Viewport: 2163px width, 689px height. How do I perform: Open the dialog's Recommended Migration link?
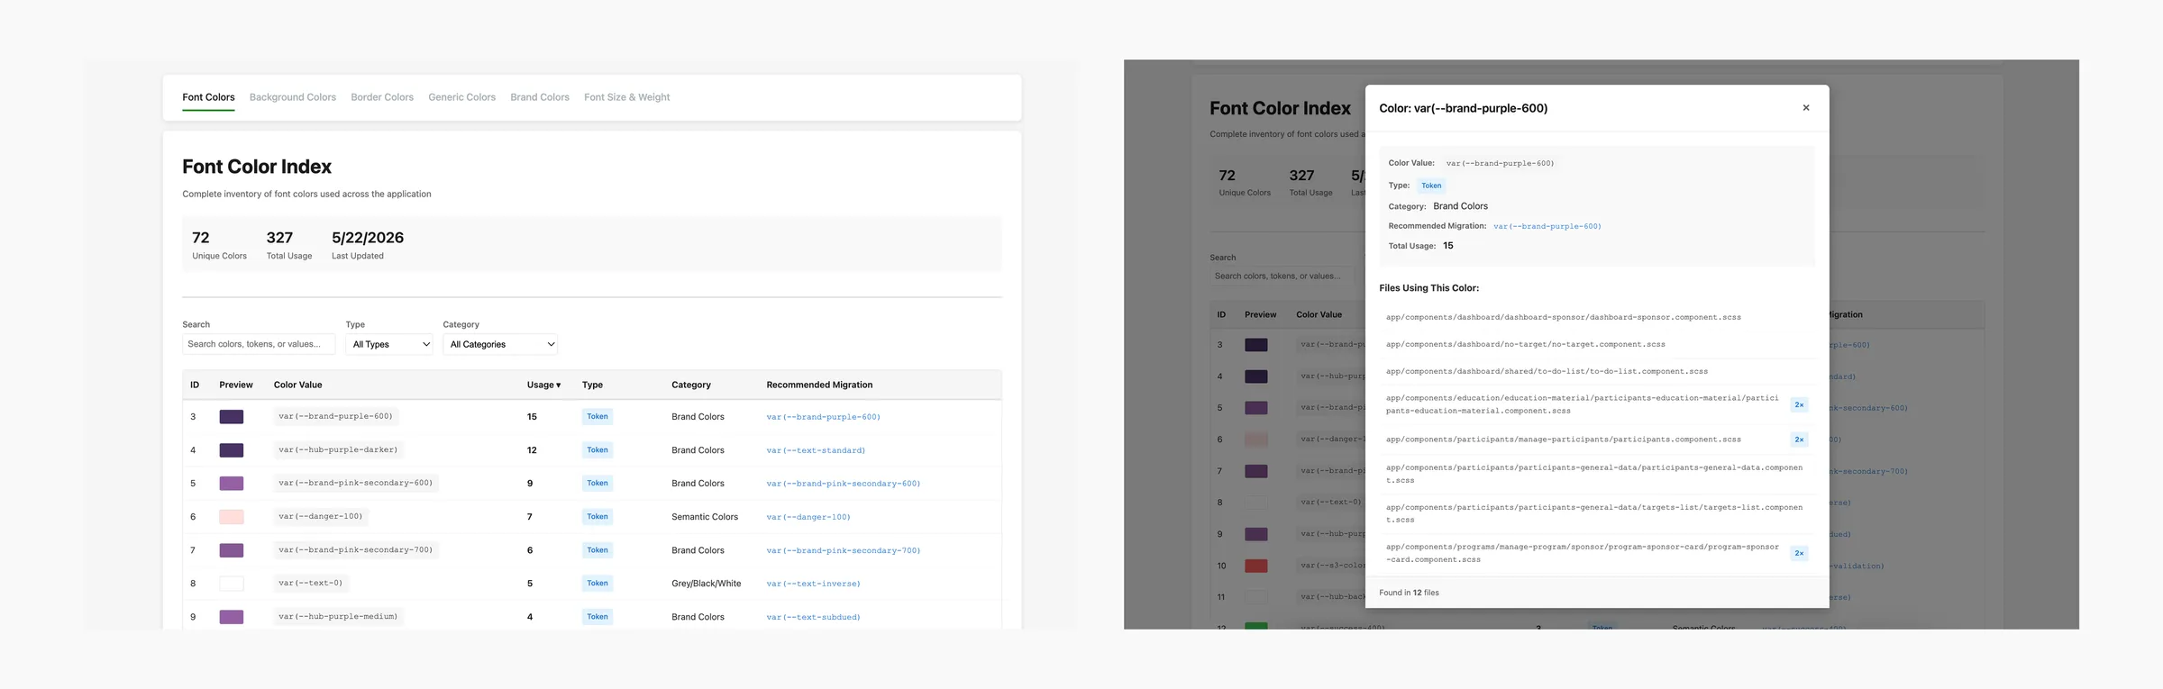tap(1547, 226)
